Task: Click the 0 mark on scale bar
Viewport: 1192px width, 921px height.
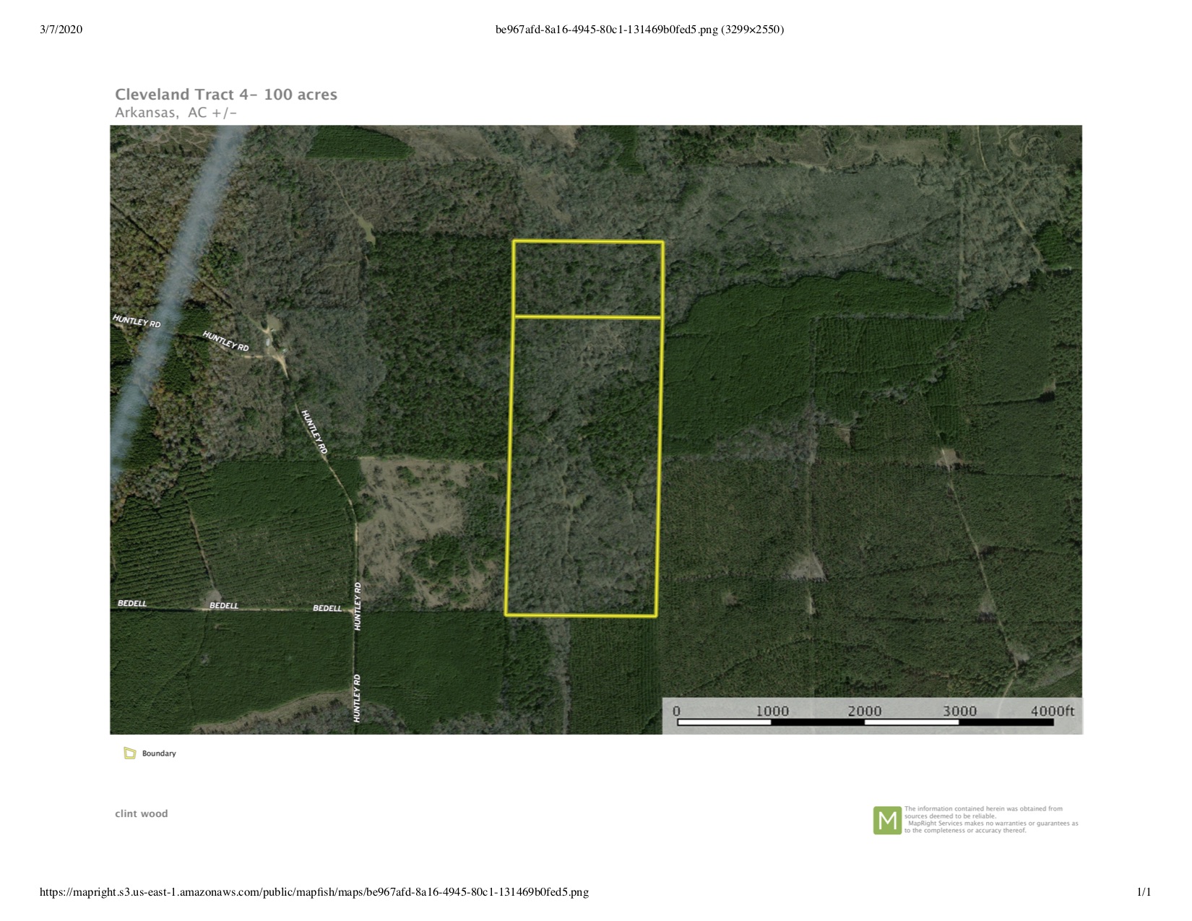Action: (676, 711)
